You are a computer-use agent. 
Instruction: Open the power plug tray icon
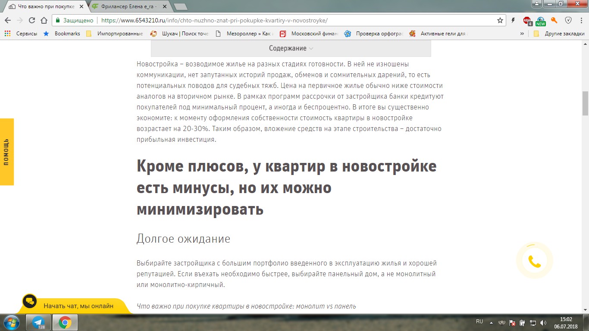click(x=523, y=322)
